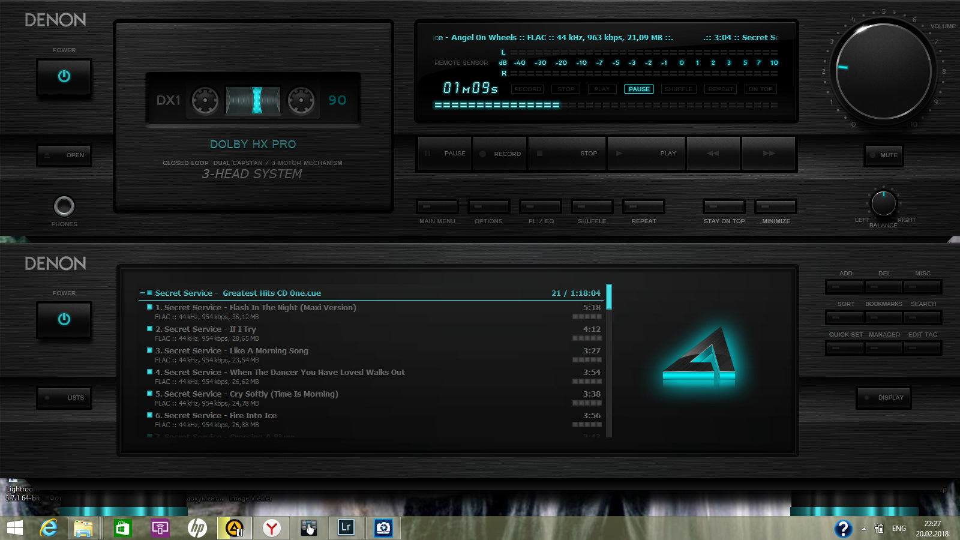Toggle checkbox of Greatest Hits CD One.cue group
The image size is (960, 540).
[x=149, y=293]
